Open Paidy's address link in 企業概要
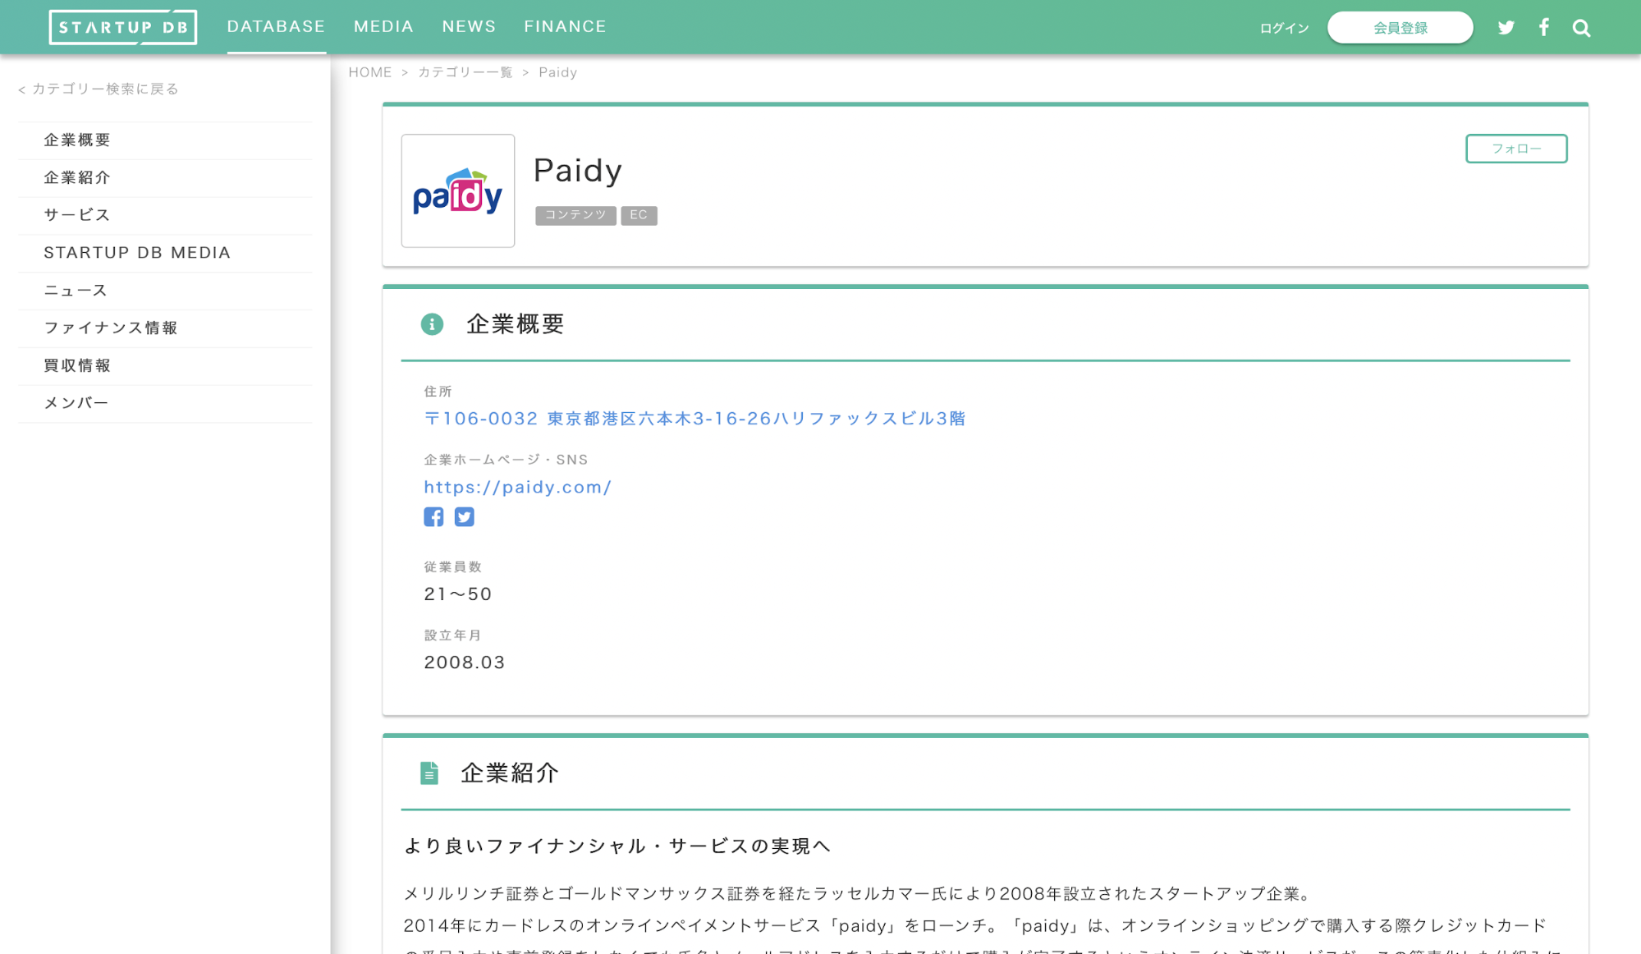This screenshot has height=954, width=1641. (694, 419)
